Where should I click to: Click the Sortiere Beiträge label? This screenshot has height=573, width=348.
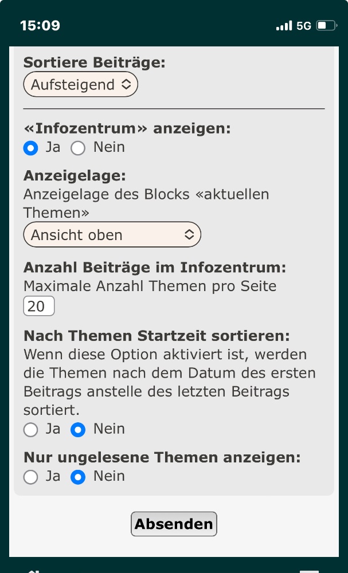(94, 62)
